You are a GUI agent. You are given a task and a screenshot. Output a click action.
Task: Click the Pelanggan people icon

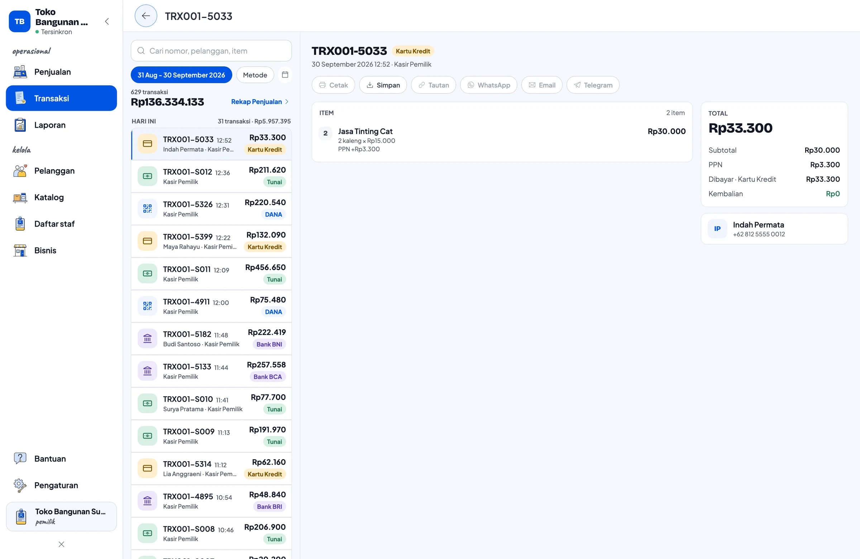coord(20,171)
